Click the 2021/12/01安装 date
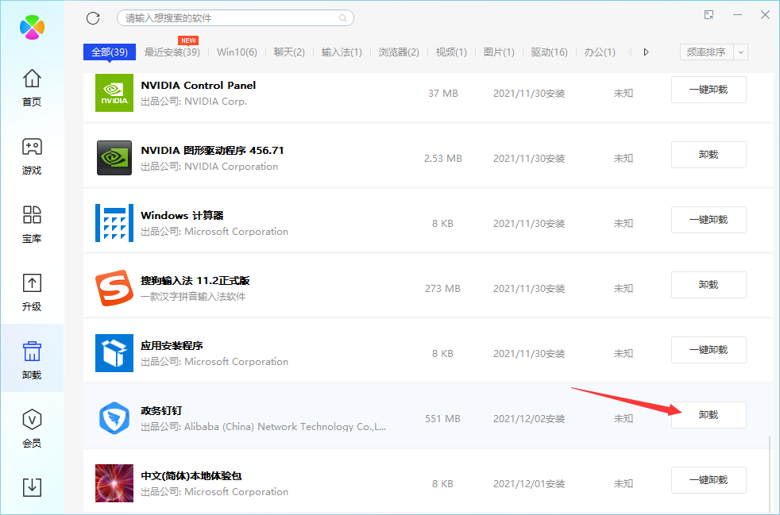The width and height of the screenshot is (780, 515). click(529, 484)
